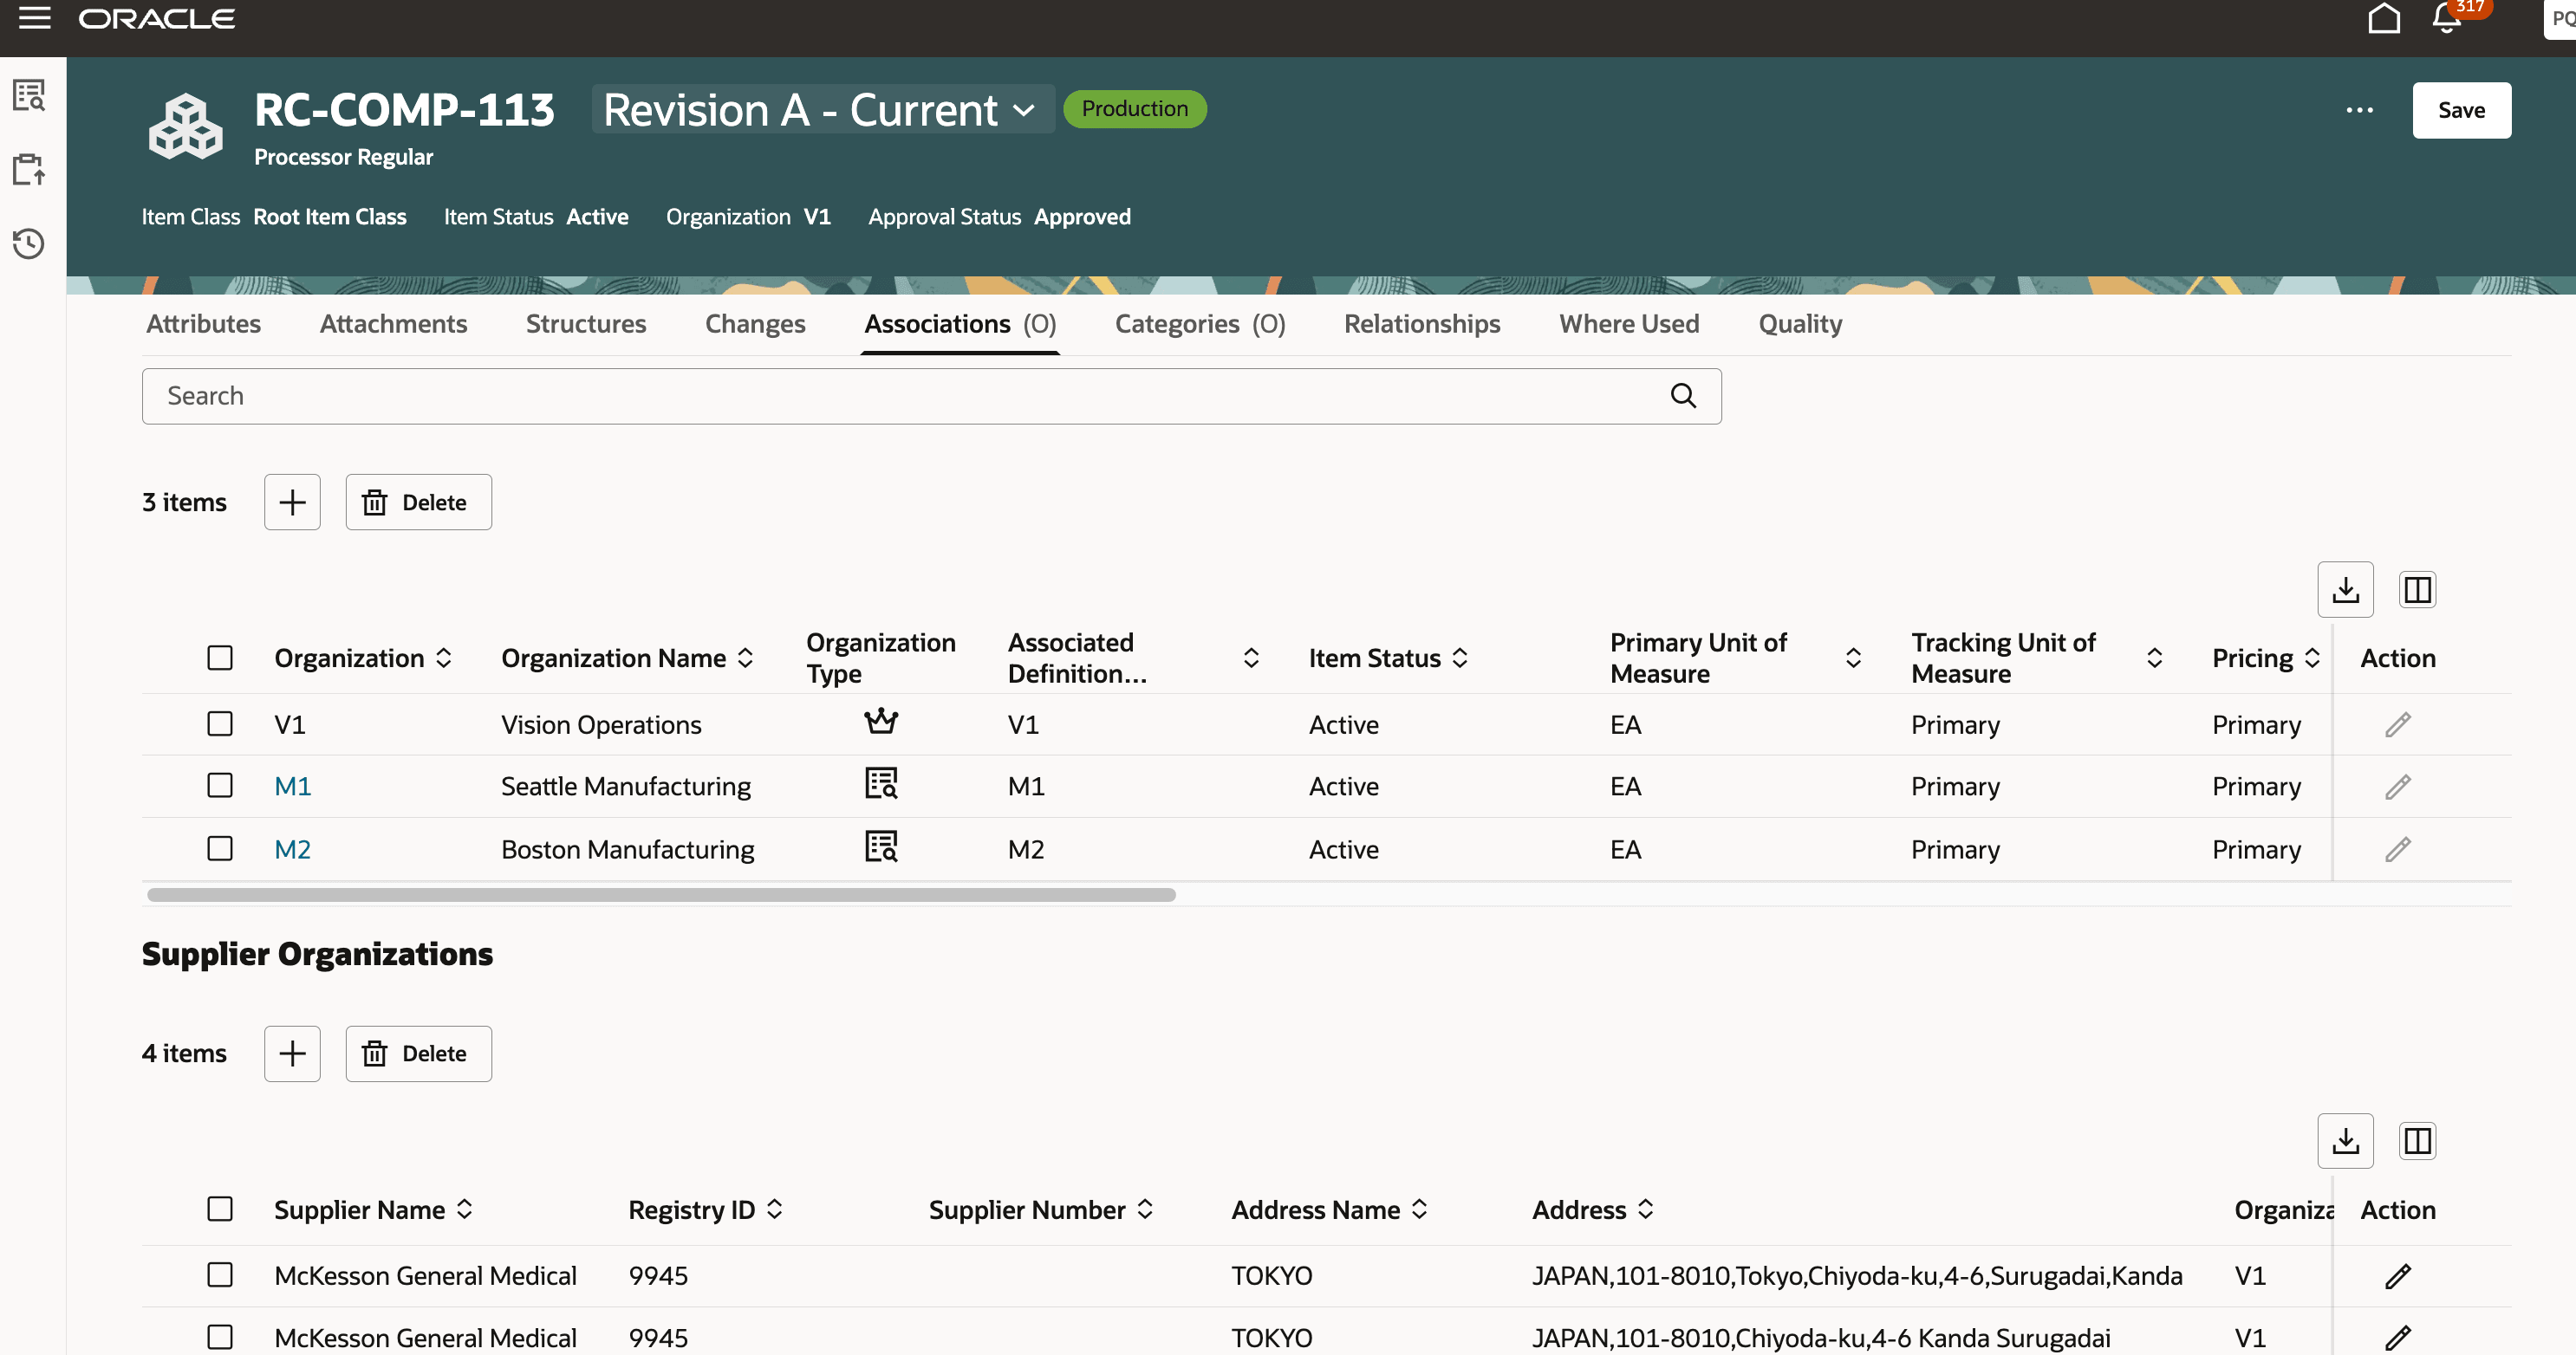Go to the Home icon in top bar
Viewport: 2576px width, 1355px height.
tap(2385, 18)
